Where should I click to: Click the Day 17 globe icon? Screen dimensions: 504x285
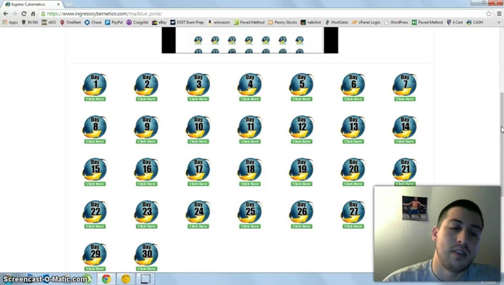pos(198,169)
